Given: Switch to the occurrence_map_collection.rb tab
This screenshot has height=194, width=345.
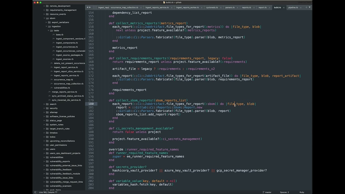Looking at the screenshot, I should 124,8.
